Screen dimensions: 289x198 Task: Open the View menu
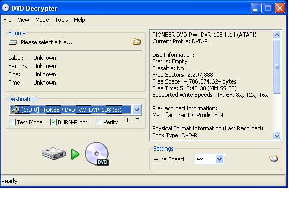23,20
